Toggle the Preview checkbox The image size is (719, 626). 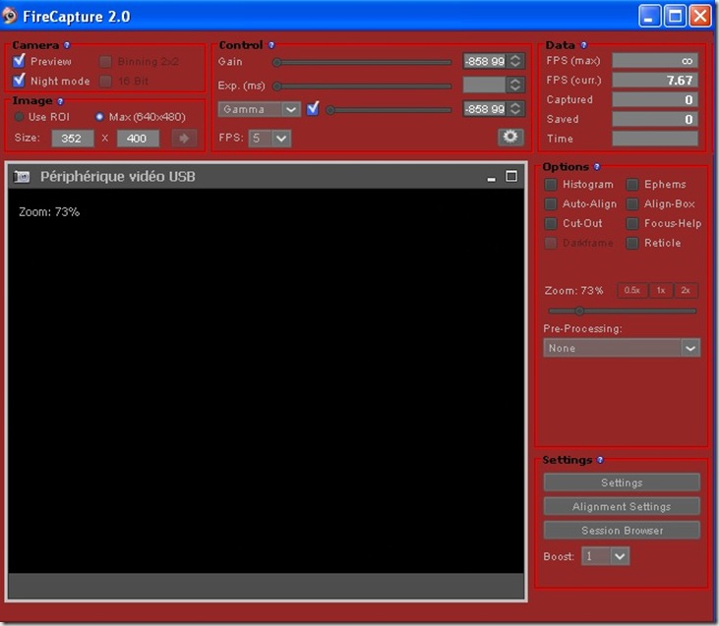19,61
